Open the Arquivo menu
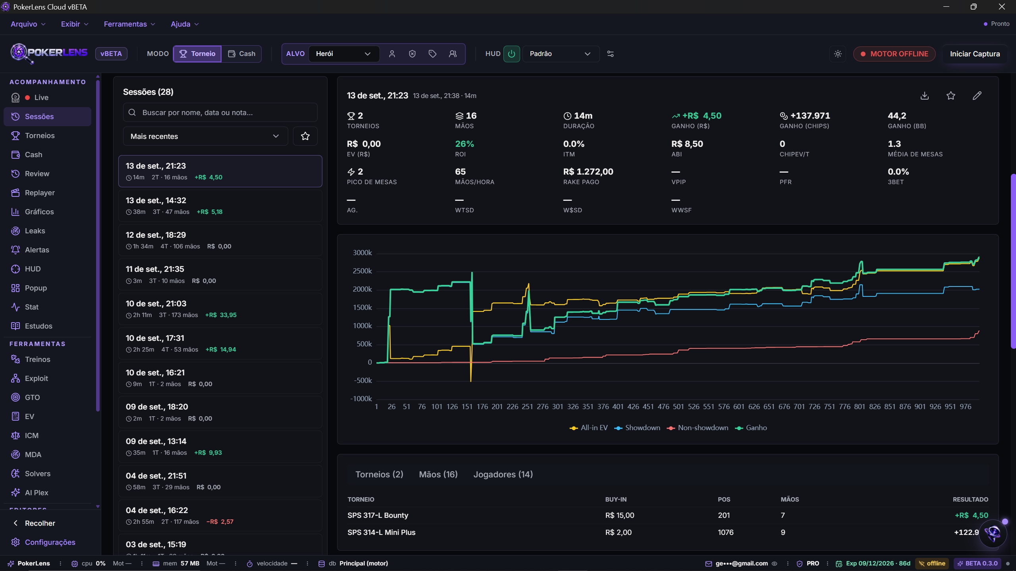 (x=28, y=24)
